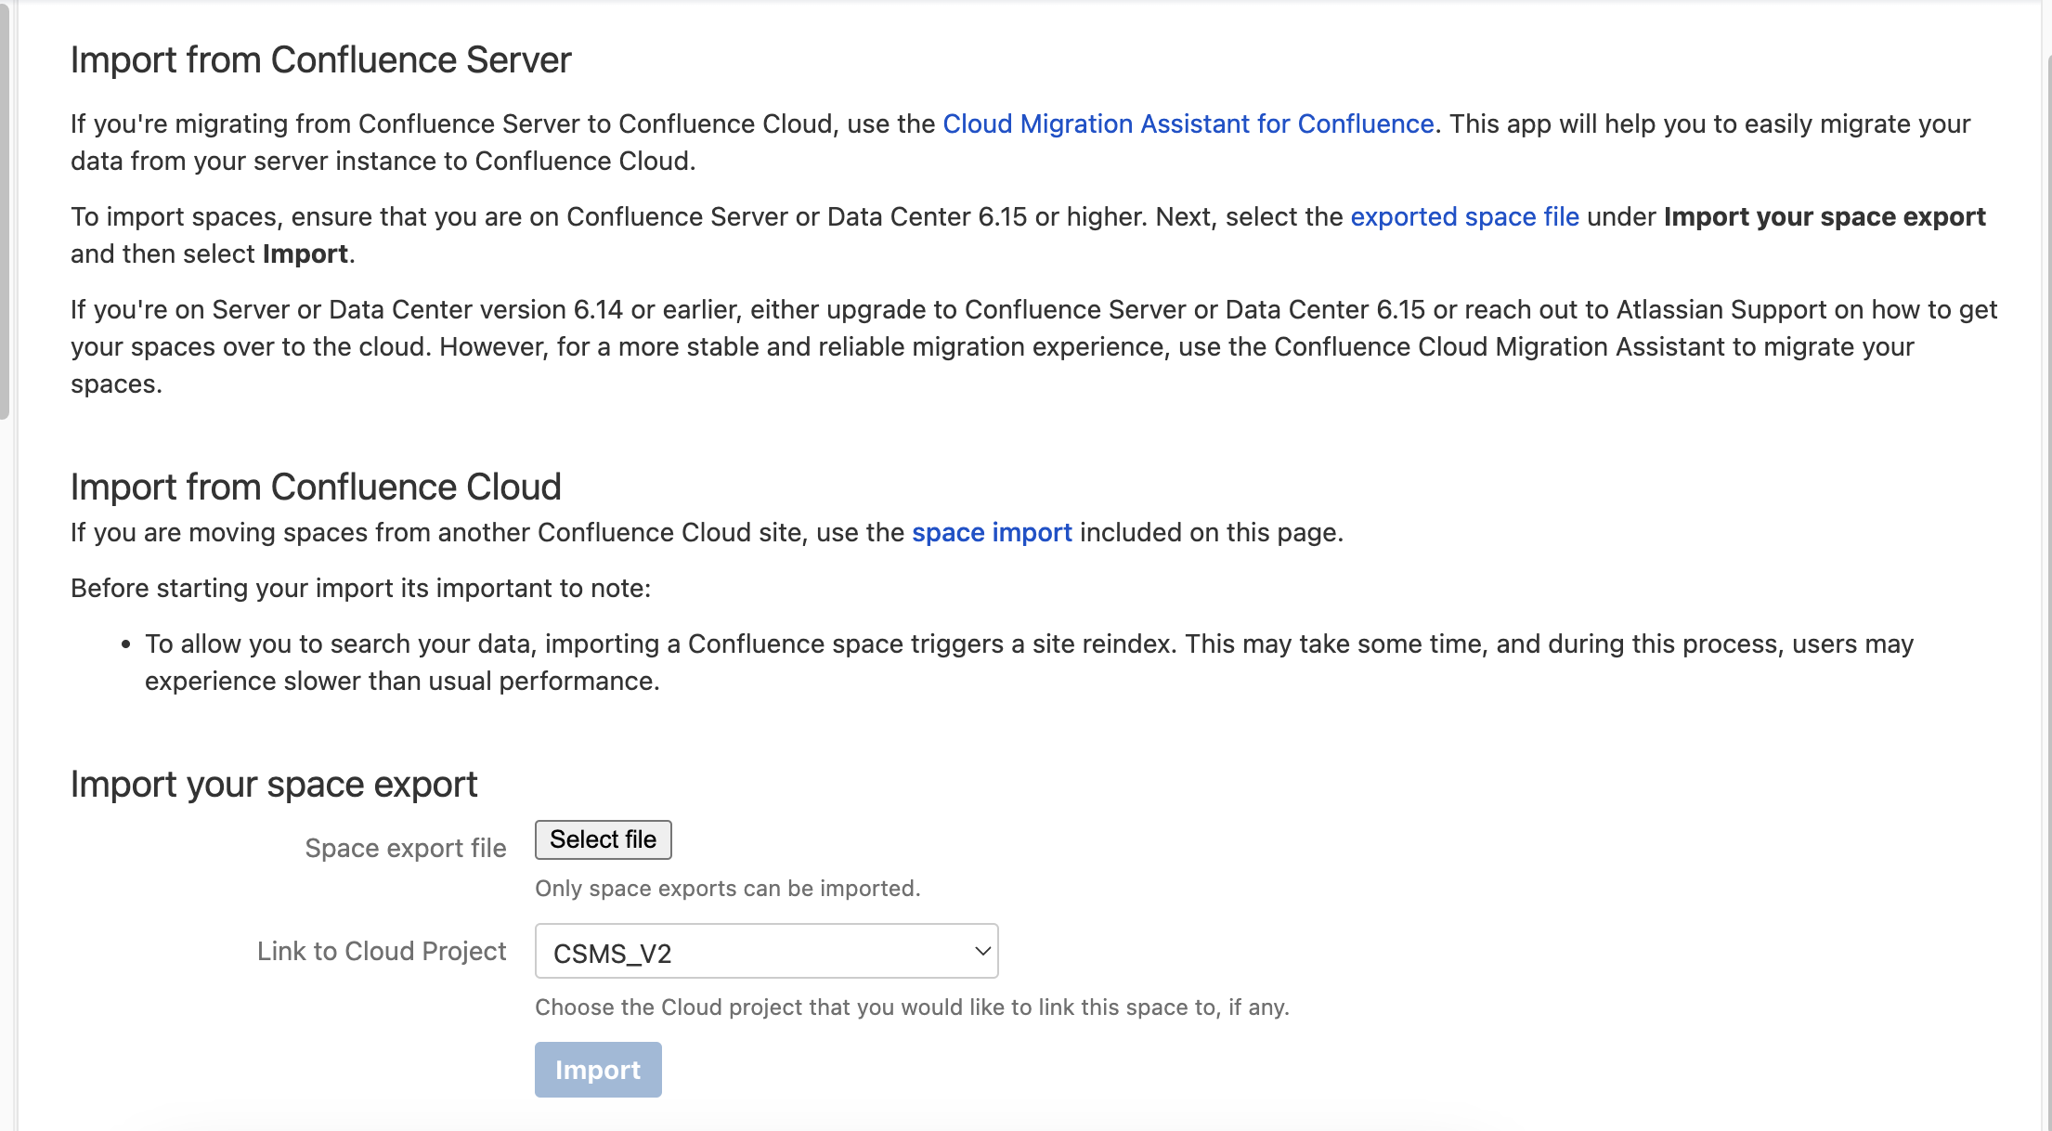Click the Select file button
The height and width of the screenshot is (1131, 2052).
pos(603,839)
